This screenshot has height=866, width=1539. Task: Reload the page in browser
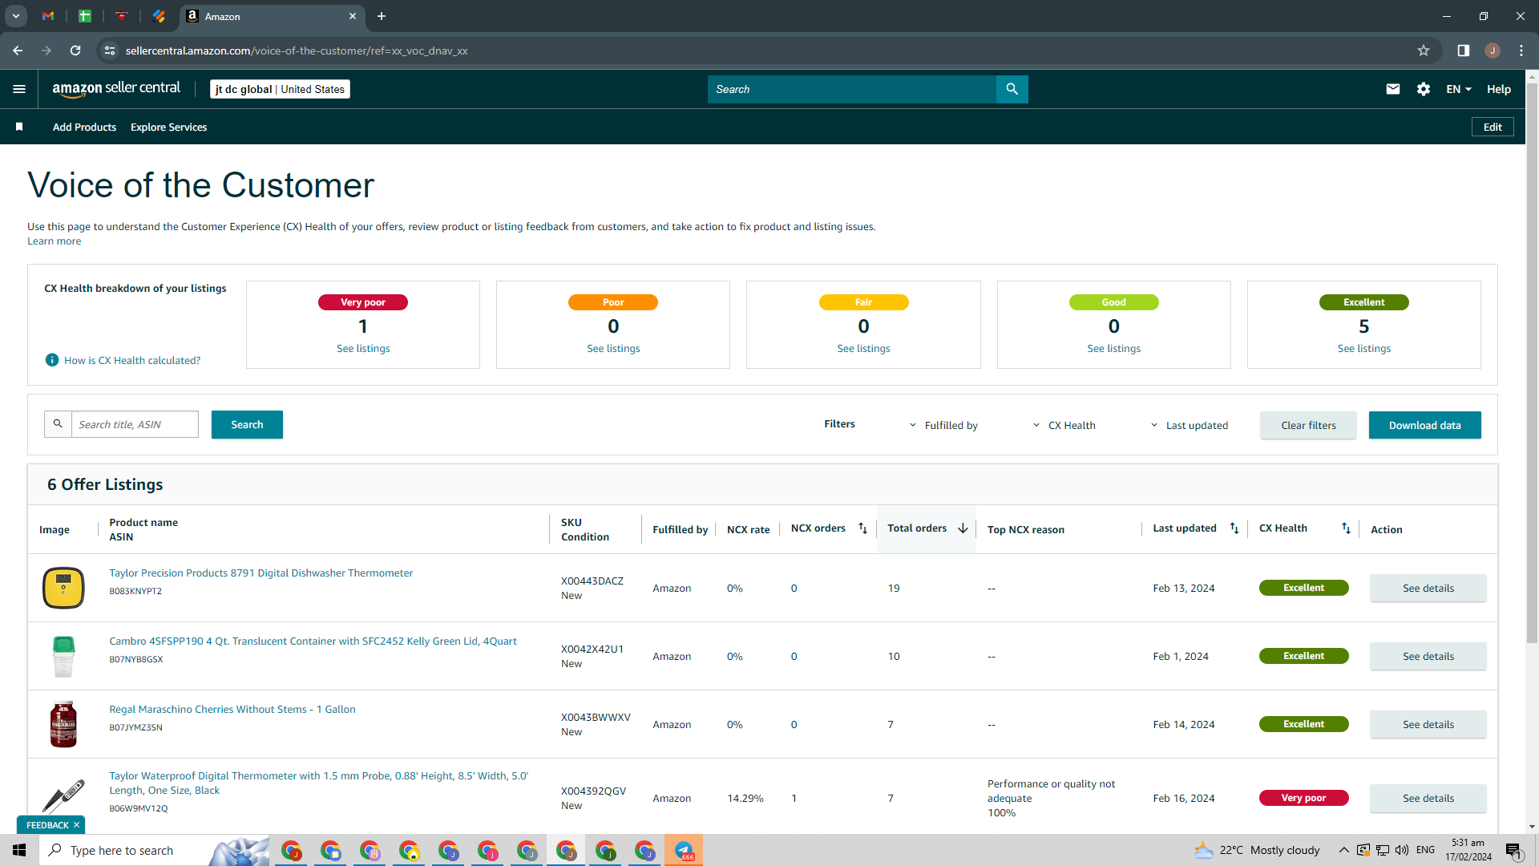[x=75, y=51]
